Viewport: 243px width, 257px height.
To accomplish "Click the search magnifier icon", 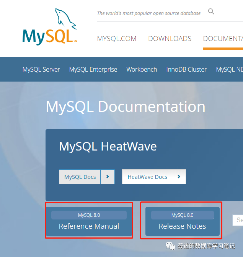I will tap(211, 11).
